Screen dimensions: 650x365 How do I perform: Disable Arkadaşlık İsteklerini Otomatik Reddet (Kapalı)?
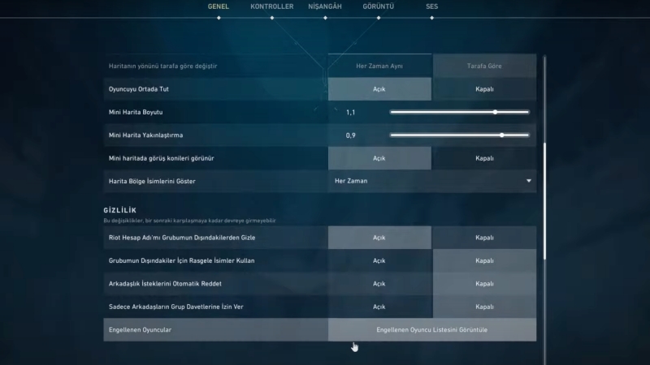pyautogui.click(x=484, y=284)
